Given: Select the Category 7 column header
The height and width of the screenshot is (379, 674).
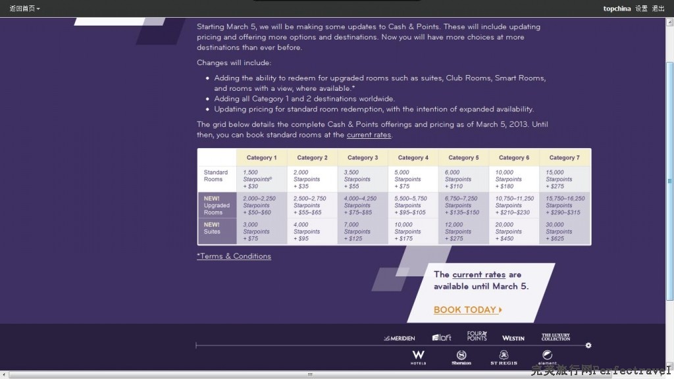Looking at the screenshot, I should pyautogui.click(x=565, y=158).
